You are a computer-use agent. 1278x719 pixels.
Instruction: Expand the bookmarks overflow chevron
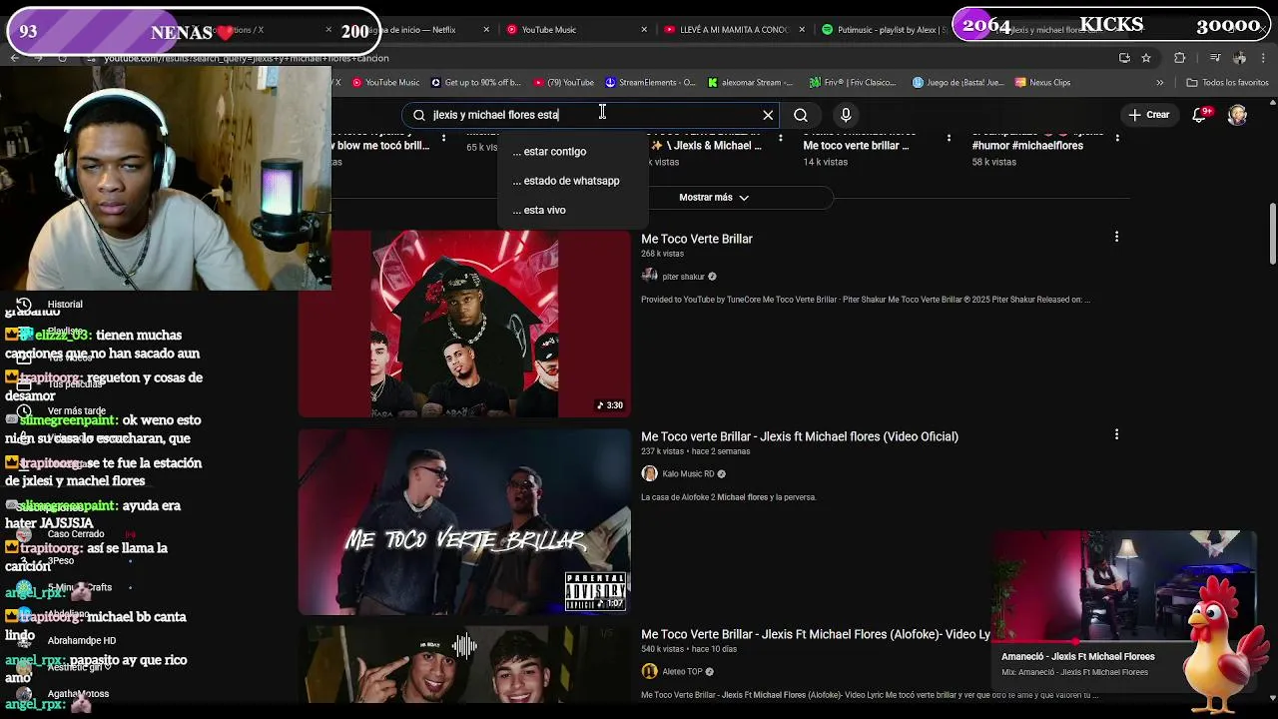pos(1159,83)
